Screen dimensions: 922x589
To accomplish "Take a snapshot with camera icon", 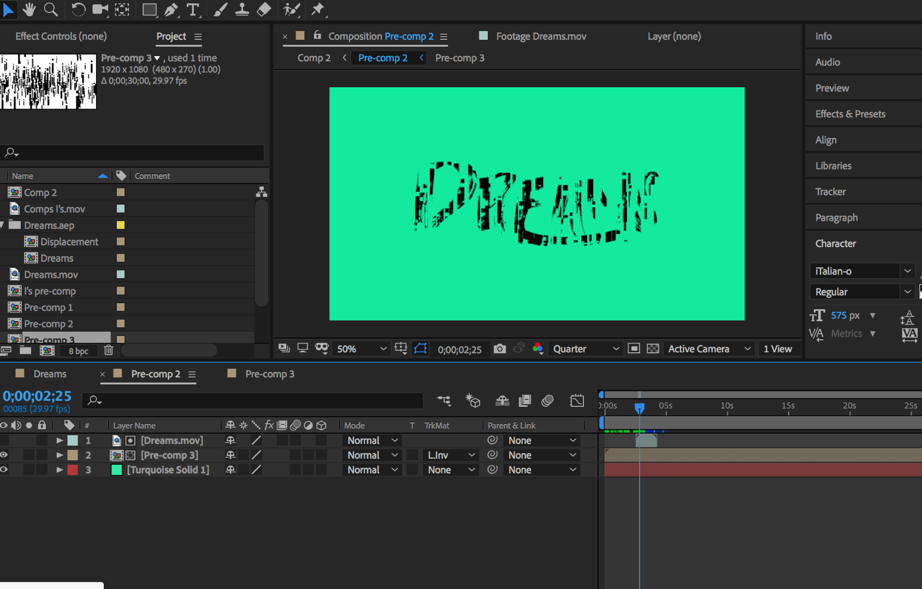I will (500, 349).
